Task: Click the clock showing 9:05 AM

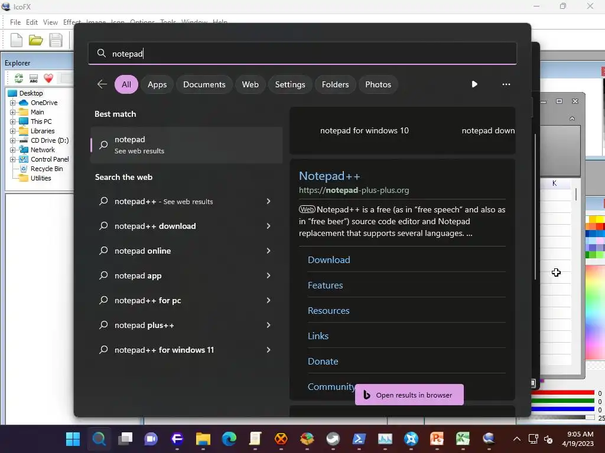Action: click(x=580, y=434)
